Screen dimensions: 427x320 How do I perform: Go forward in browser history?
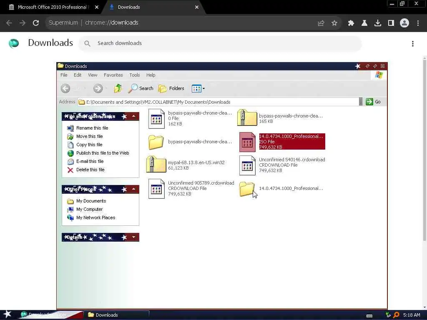23,23
